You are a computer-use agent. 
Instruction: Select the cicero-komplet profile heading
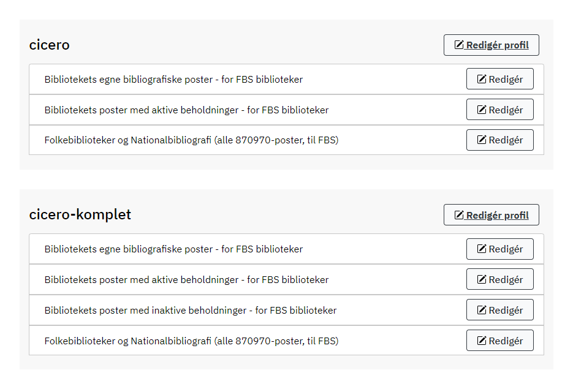coord(80,214)
